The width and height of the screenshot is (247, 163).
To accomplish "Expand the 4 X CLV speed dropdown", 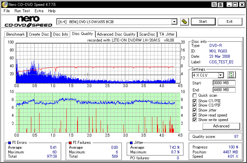I will coord(221,75).
